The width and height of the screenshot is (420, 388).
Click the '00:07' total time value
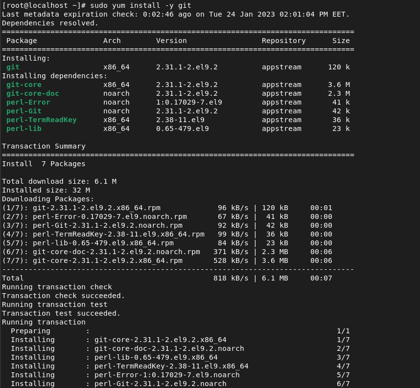click(321, 279)
